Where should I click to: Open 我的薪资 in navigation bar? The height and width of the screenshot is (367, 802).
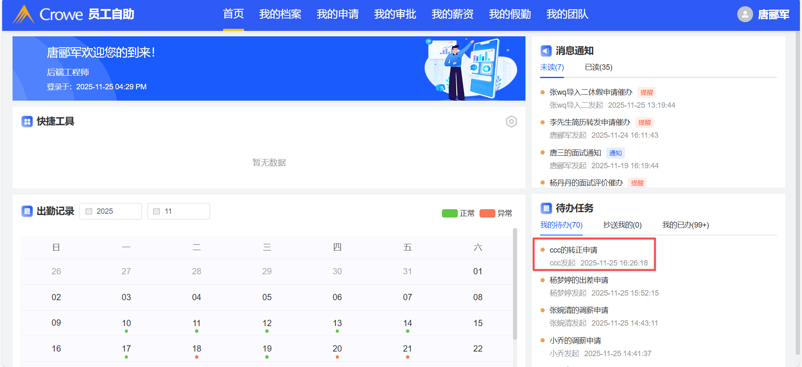(x=452, y=14)
